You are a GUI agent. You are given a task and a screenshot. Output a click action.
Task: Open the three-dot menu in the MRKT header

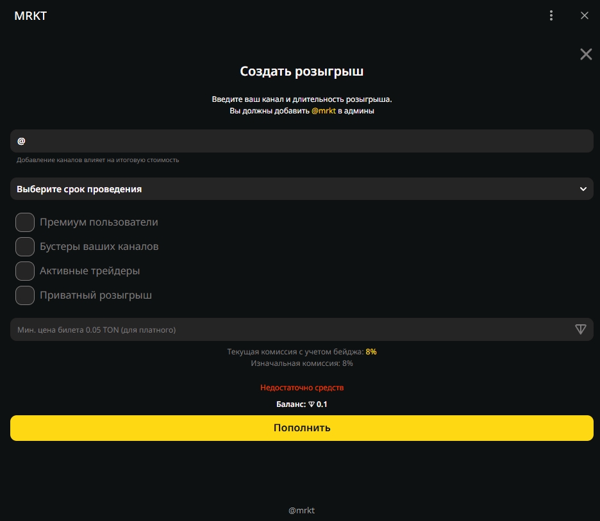coord(551,16)
